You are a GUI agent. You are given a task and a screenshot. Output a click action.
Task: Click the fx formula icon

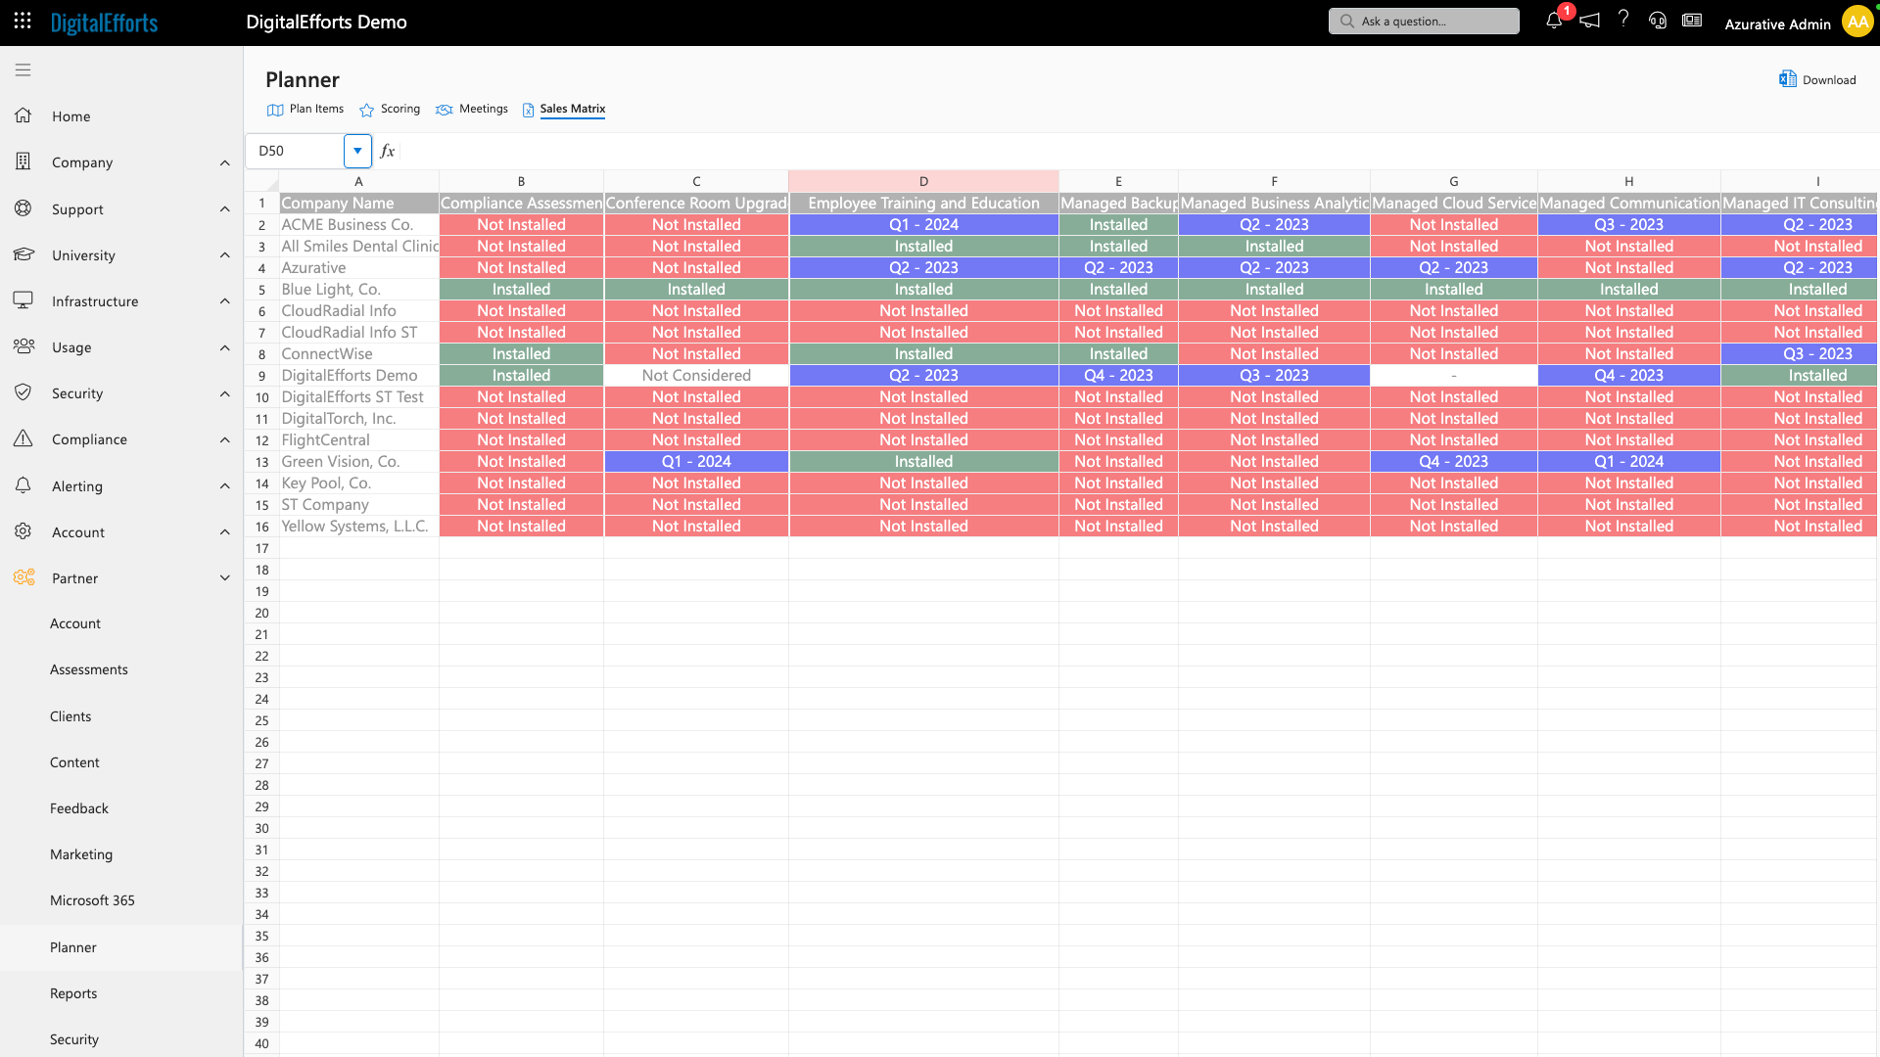[388, 151]
